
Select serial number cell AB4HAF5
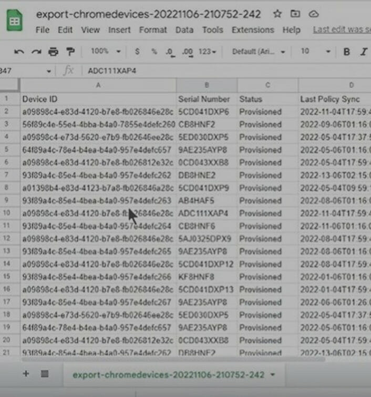coord(207,201)
